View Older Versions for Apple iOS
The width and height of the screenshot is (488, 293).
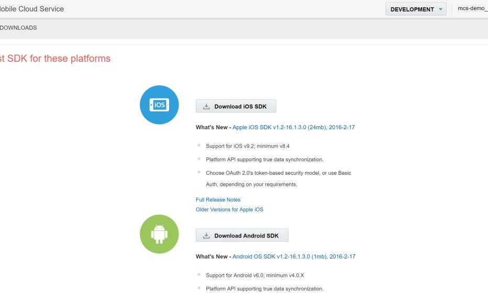229,209
